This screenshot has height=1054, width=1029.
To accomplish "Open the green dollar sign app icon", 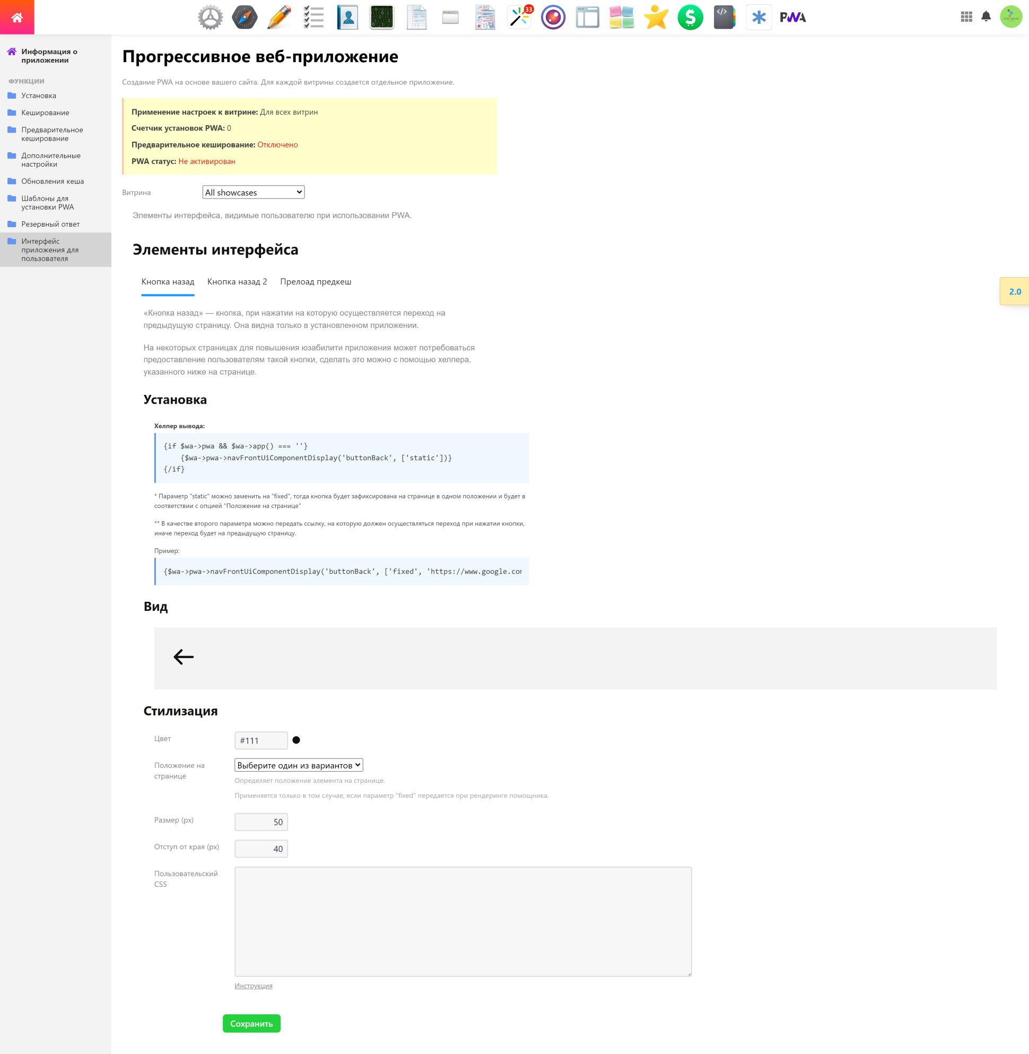I will click(690, 18).
